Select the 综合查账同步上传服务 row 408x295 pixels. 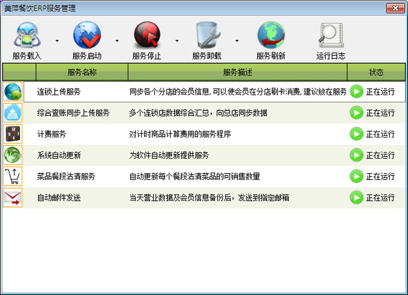coord(73,113)
